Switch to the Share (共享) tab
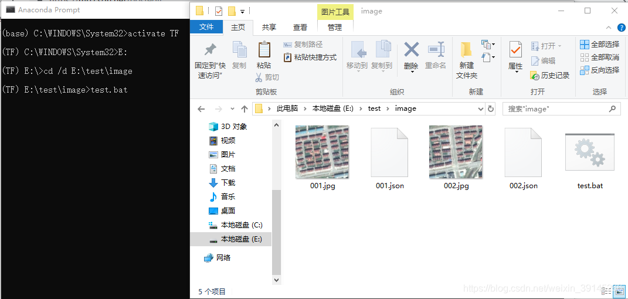This screenshot has width=628, height=299. click(269, 27)
